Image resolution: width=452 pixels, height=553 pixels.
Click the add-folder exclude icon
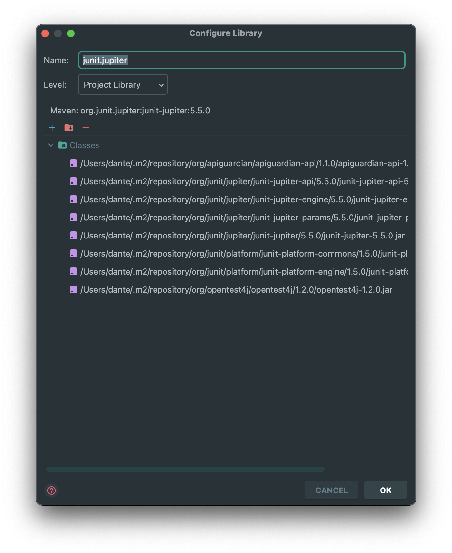[x=69, y=128]
